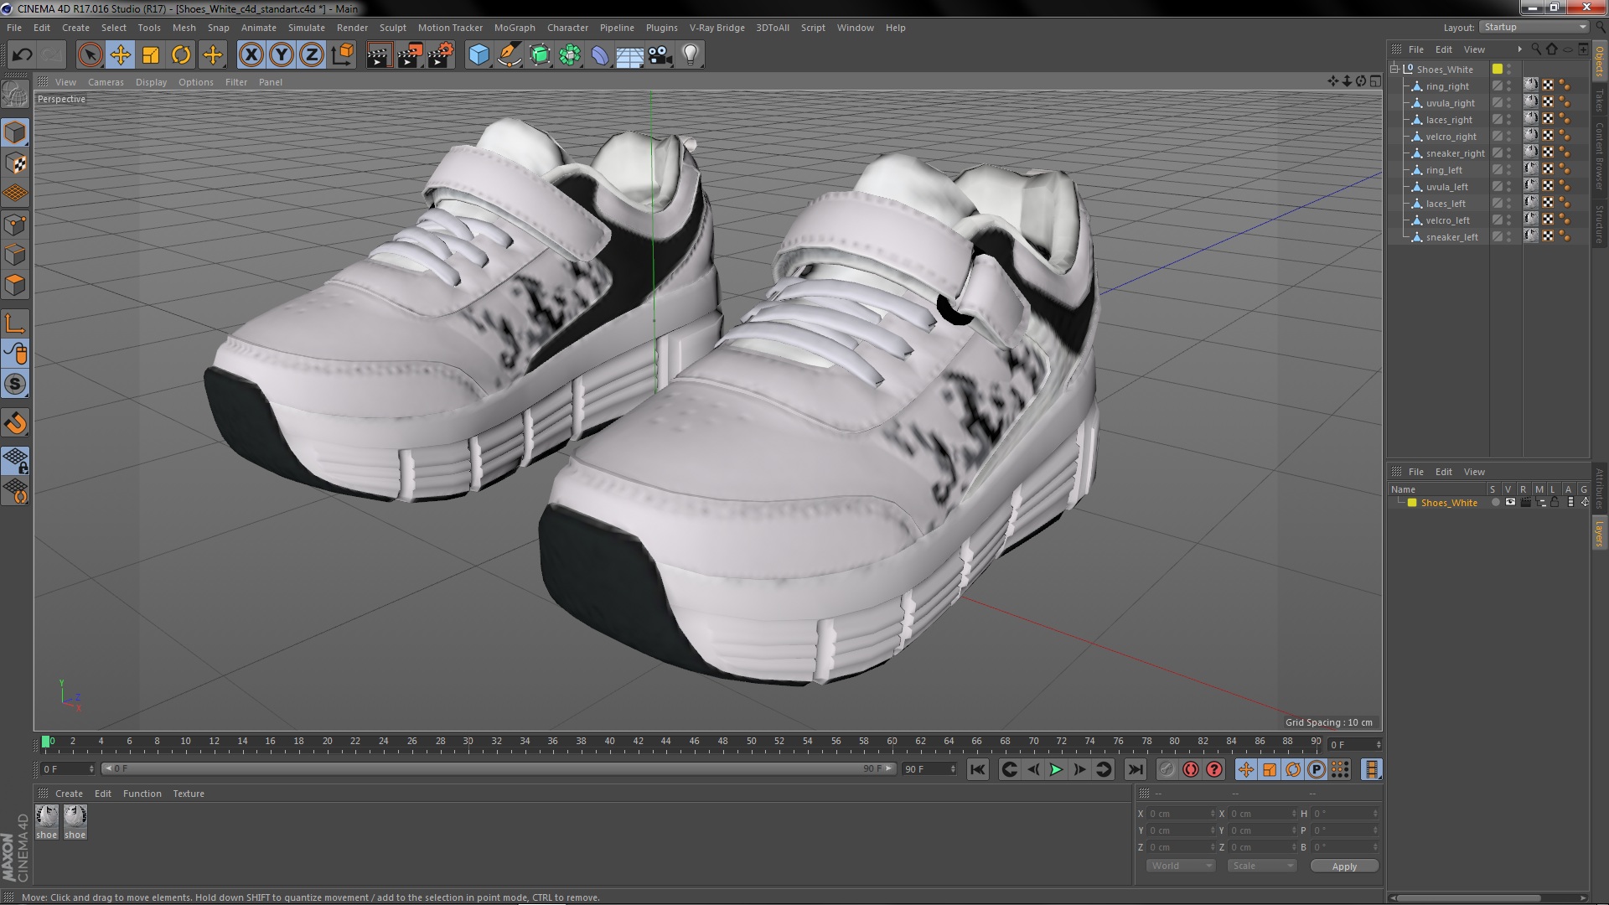The height and width of the screenshot is (905, 1609).
Task: Open viewport Cameras menu
Action: 106,82
